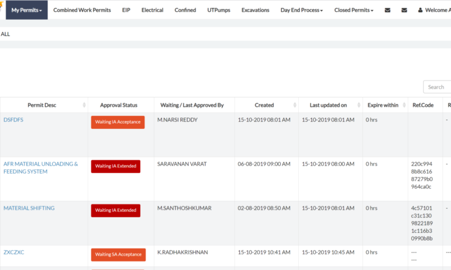Sort by Last updated on sort arrows
The height and width of the screenshot is (270, 451).
point(358,105)
